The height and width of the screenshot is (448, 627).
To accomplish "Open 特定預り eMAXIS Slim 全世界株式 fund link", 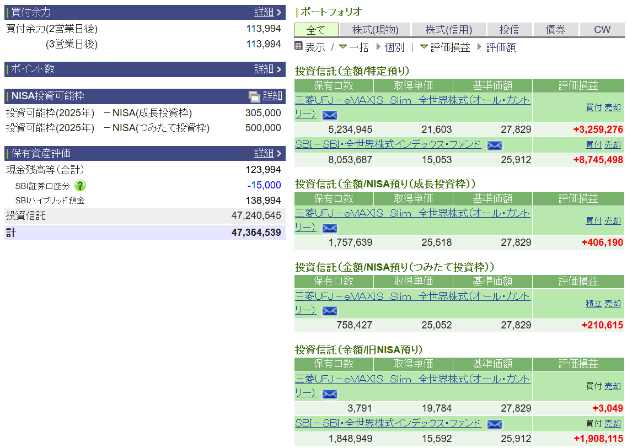I will click(x=412, y=100).
